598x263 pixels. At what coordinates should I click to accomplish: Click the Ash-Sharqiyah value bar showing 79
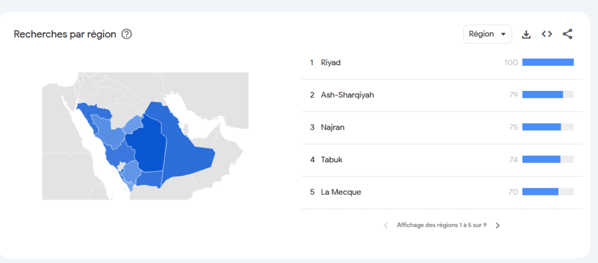[548, 94]
